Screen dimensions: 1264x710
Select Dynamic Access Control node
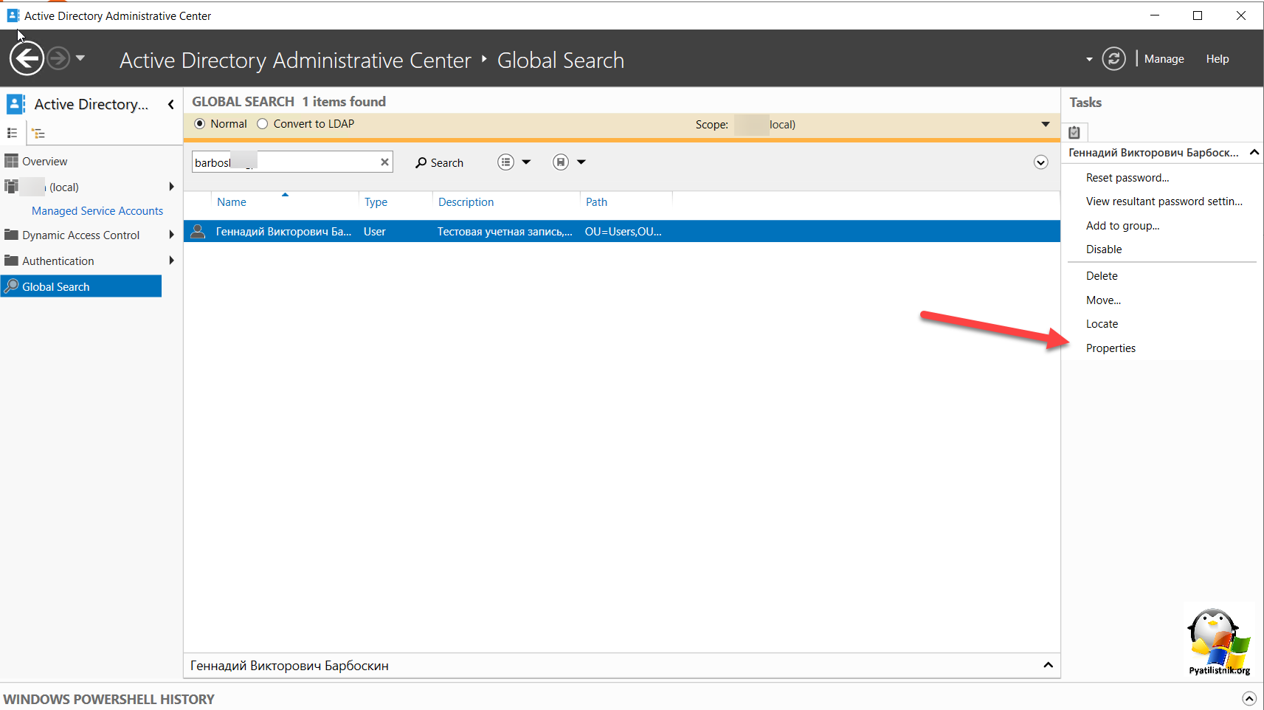click(x=80, y=235)
